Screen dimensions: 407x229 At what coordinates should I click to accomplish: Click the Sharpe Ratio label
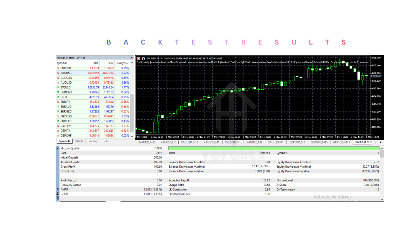coord(176,185)
